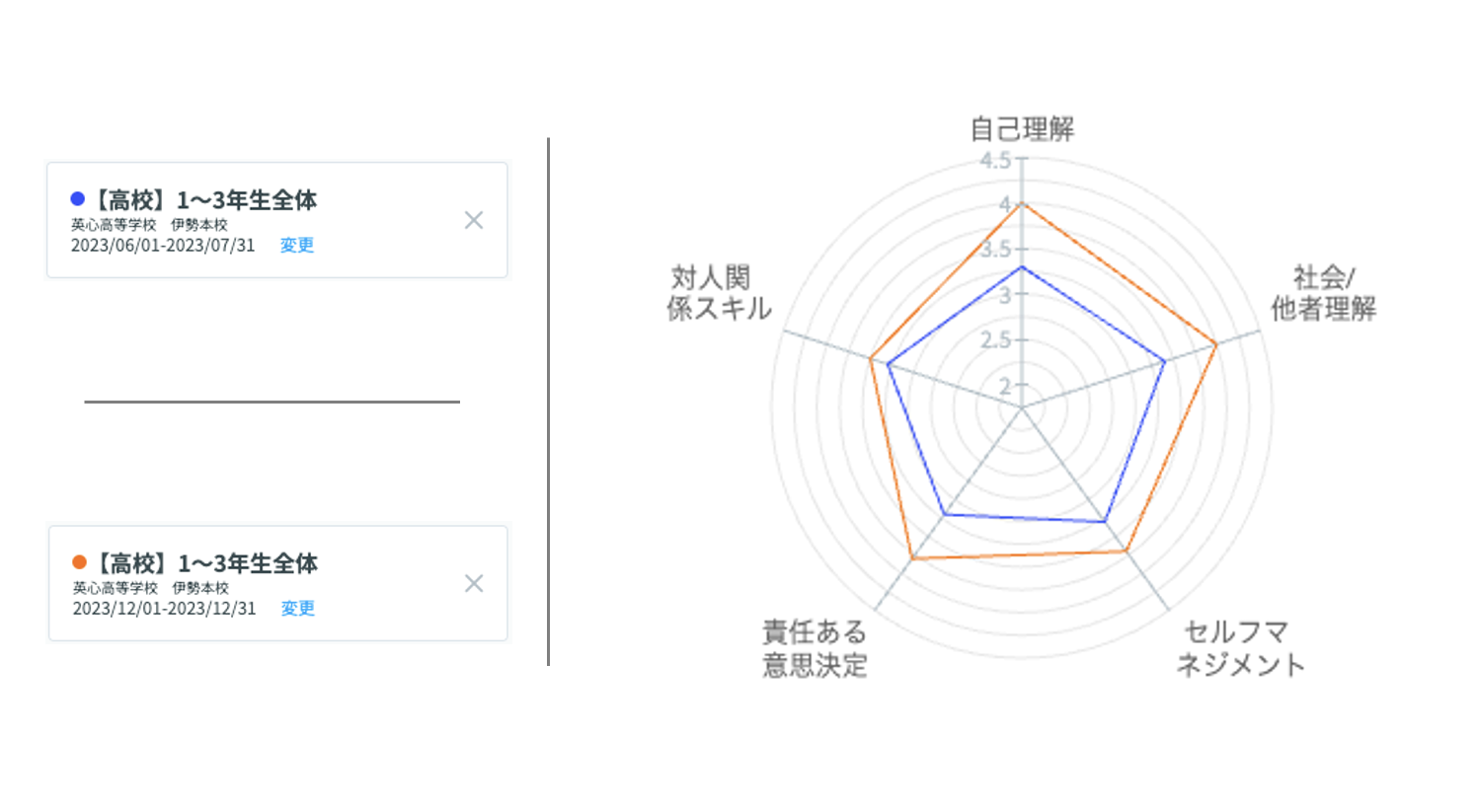Remove the 2023/12/01-2023/12/31 dataset card with its X

[x=474, y=583]
